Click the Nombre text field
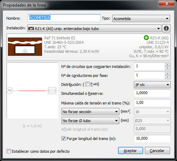This screenshot has width=177, height=161. [x=64, y=18]
